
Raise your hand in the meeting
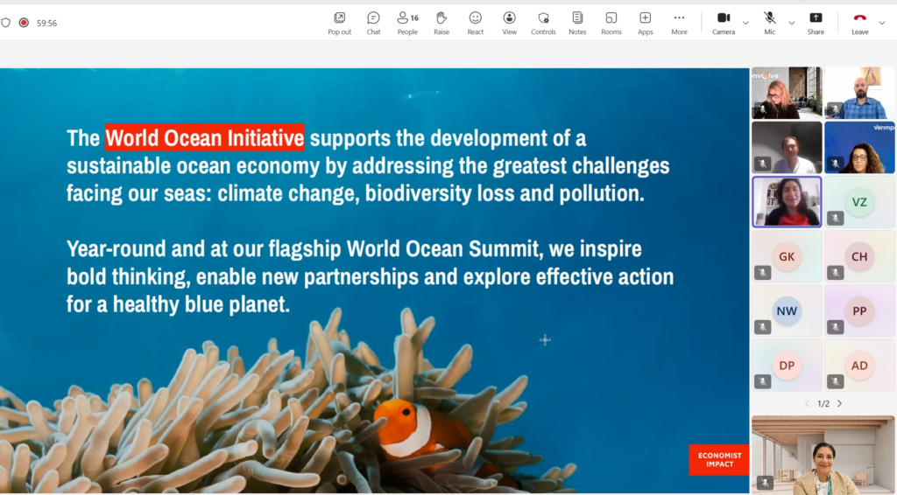(x=441, y=23)
